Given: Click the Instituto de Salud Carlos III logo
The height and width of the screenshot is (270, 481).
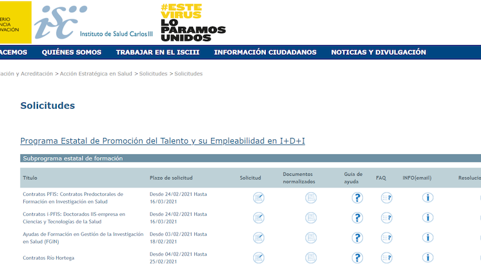Looking at the screenshot, I should tap(94, 22).
